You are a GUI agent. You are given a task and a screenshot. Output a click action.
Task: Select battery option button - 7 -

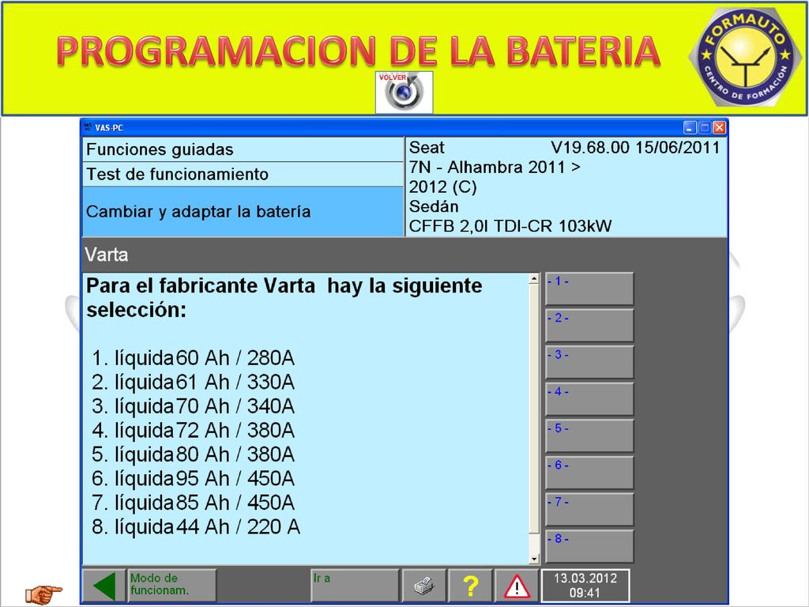point(589,510)
